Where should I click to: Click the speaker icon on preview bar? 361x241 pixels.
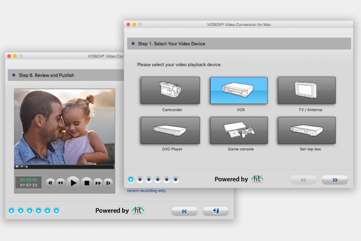pos(17,166)
